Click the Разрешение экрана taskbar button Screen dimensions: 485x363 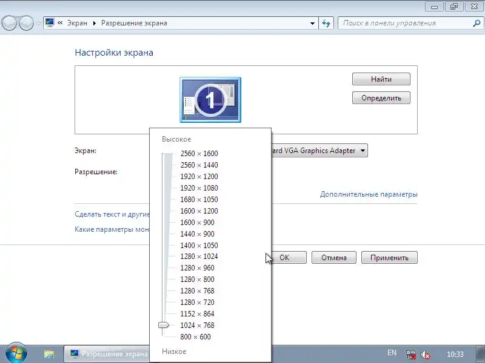(107, 354)
